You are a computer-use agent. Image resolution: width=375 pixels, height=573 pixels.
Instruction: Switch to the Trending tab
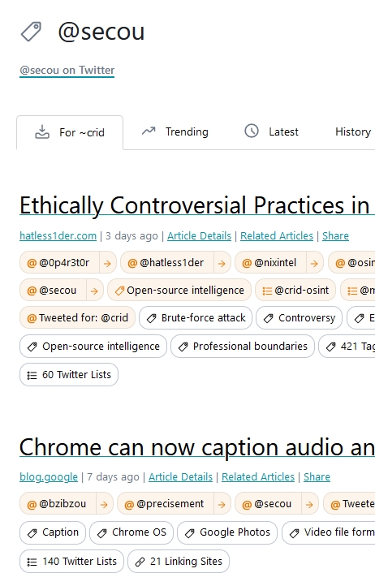click(x=175, y=132)
